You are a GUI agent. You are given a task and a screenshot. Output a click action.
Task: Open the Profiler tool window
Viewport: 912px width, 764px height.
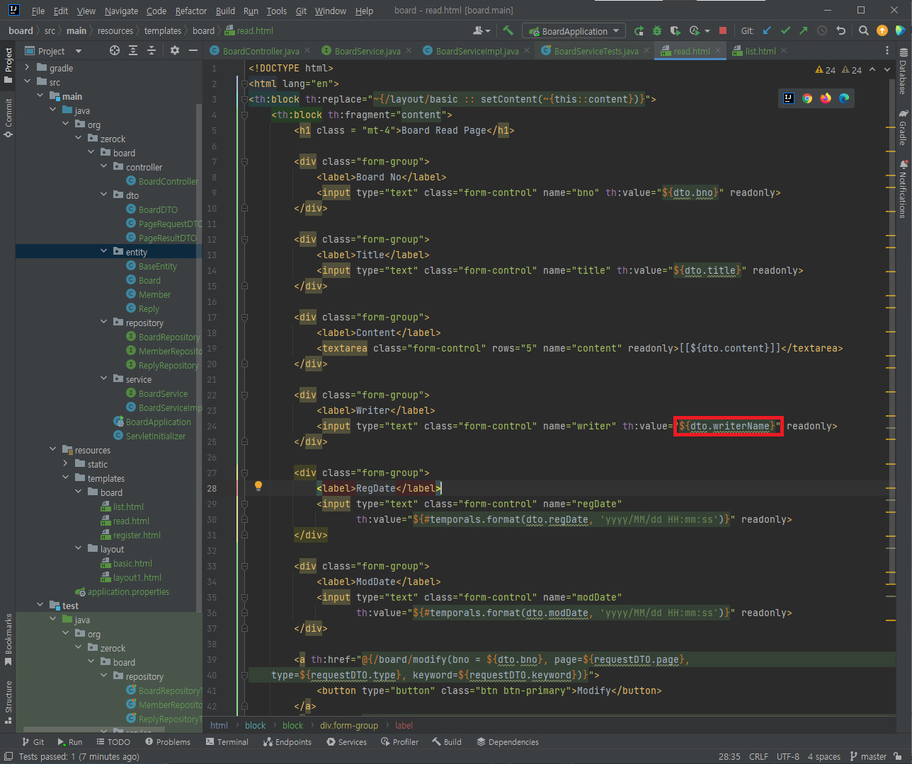(x=399, y=742)
